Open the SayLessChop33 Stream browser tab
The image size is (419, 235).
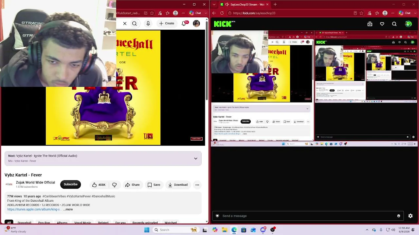pyautogui.click(x=244, y=5)
